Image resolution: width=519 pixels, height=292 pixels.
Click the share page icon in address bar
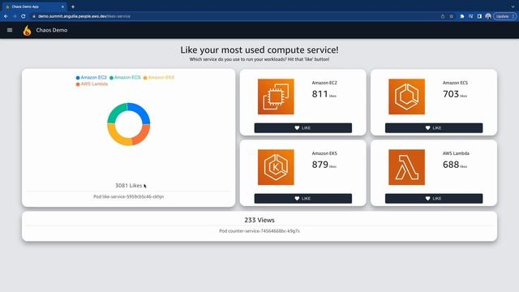click(x=443, y=16)
